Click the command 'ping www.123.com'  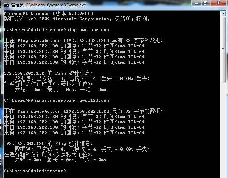[x=87, y=100]
